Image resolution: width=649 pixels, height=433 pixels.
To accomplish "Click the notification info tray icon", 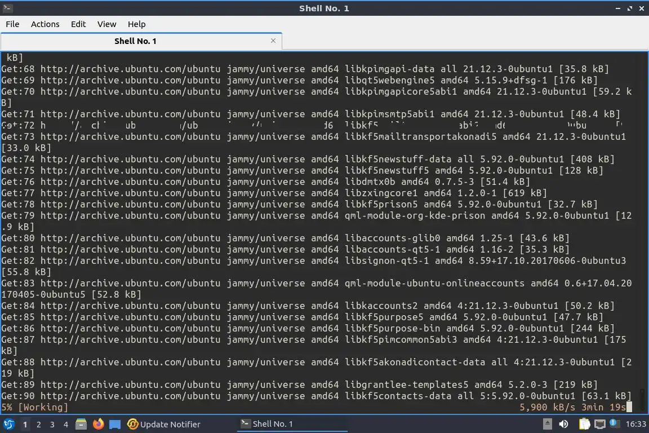I will (x=614, y=423).
